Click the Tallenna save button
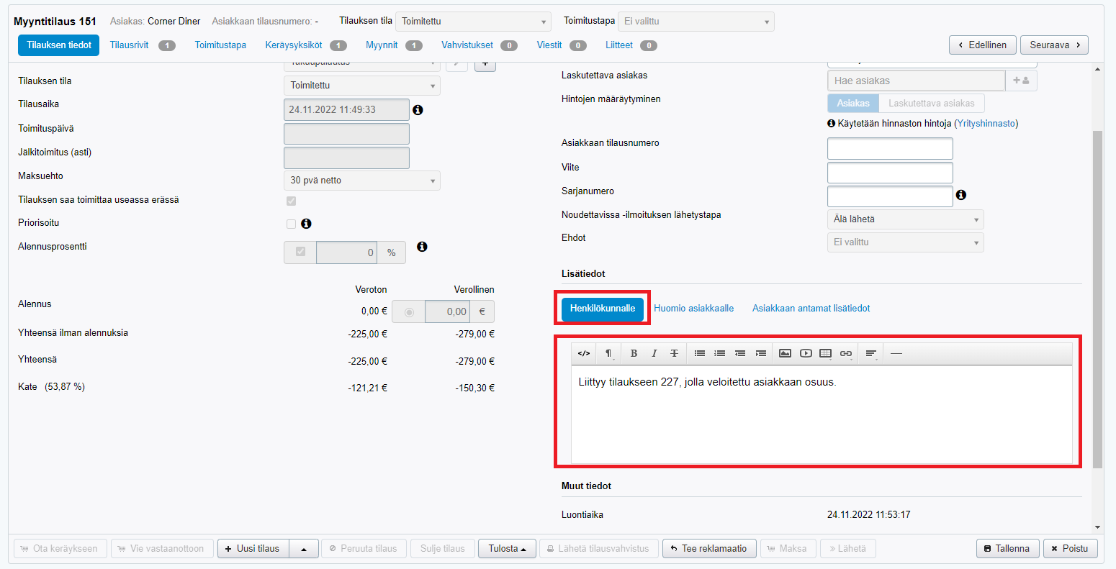This screenshot has height=569, width=1116. pyautogui.click(x=1007, y=548)
